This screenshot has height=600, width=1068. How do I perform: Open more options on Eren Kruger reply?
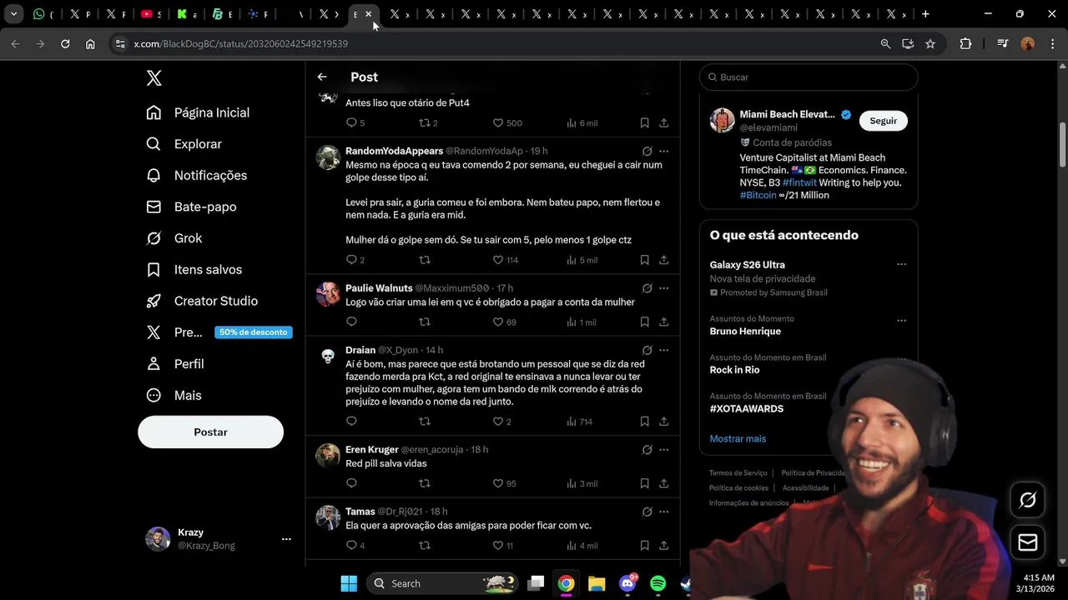click(664, 450)
